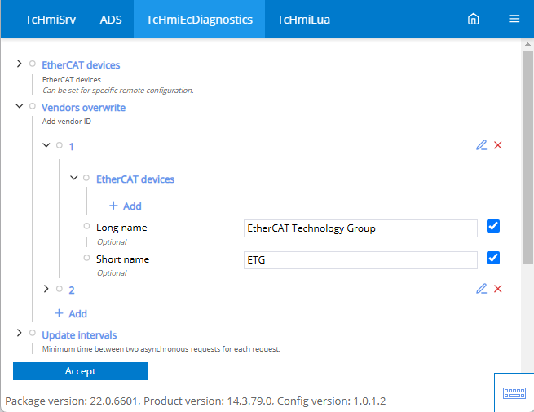Viewport: 534px width, 412px height.
Task: Click the scrollbar up arrow
Action: click(x=527, y=44)
